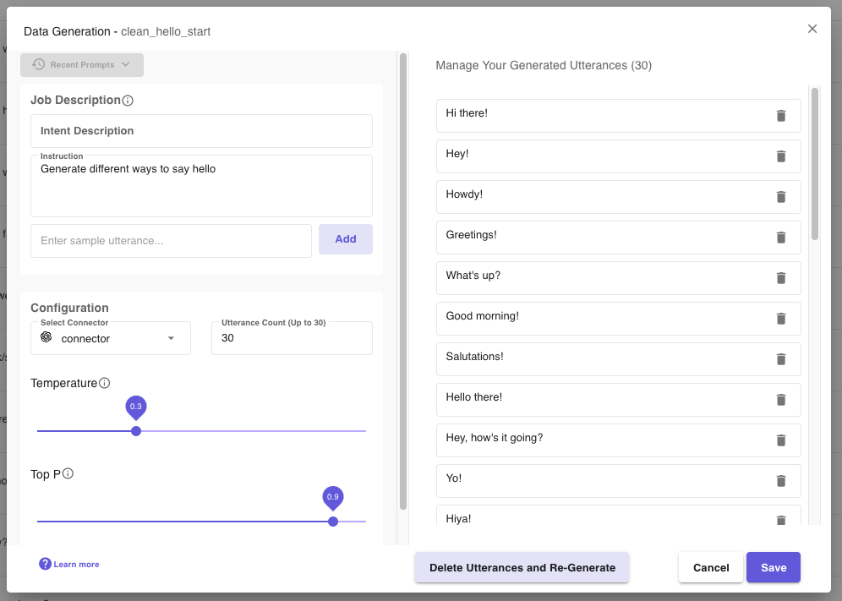Viewport: 842px width, 601px height.
Task: Click the "Hi there!" utterance text
Action: point(467,113)
